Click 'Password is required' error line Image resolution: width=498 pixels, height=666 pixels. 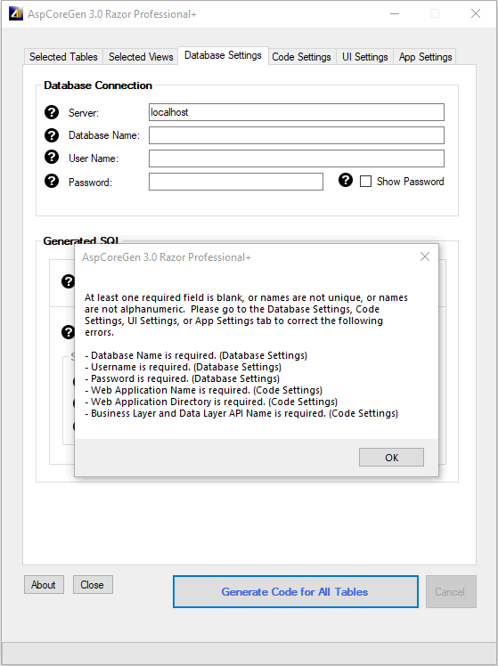(182, 378)
